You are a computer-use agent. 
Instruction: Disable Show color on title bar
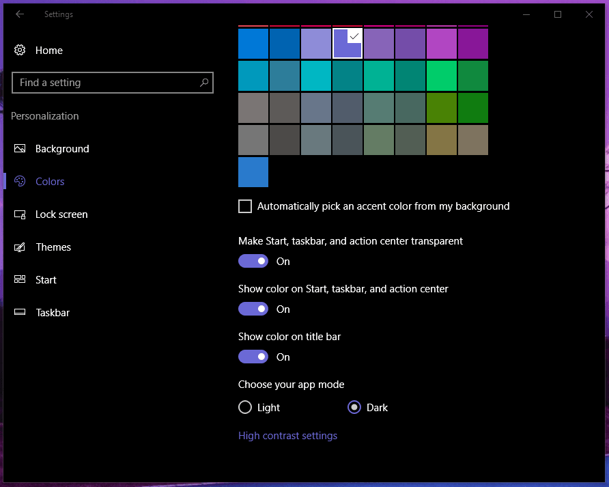click(253, 357)
